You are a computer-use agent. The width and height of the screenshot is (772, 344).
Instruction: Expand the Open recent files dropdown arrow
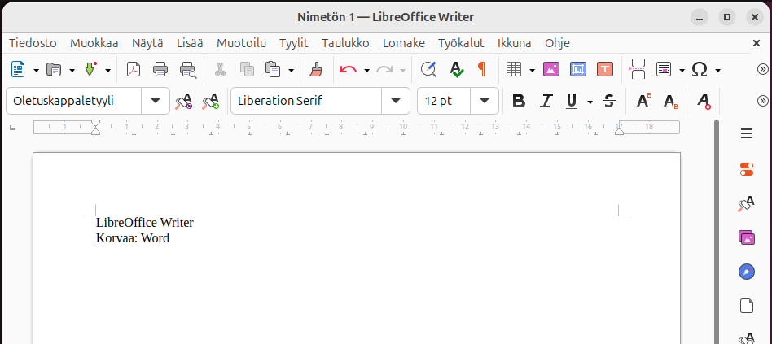click(x=72, y=70)
